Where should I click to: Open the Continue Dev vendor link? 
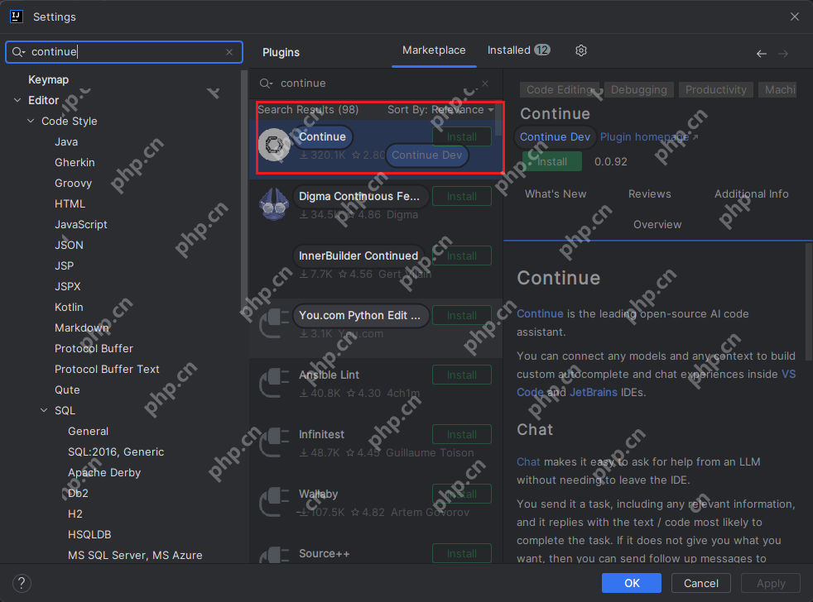(555, 136)
